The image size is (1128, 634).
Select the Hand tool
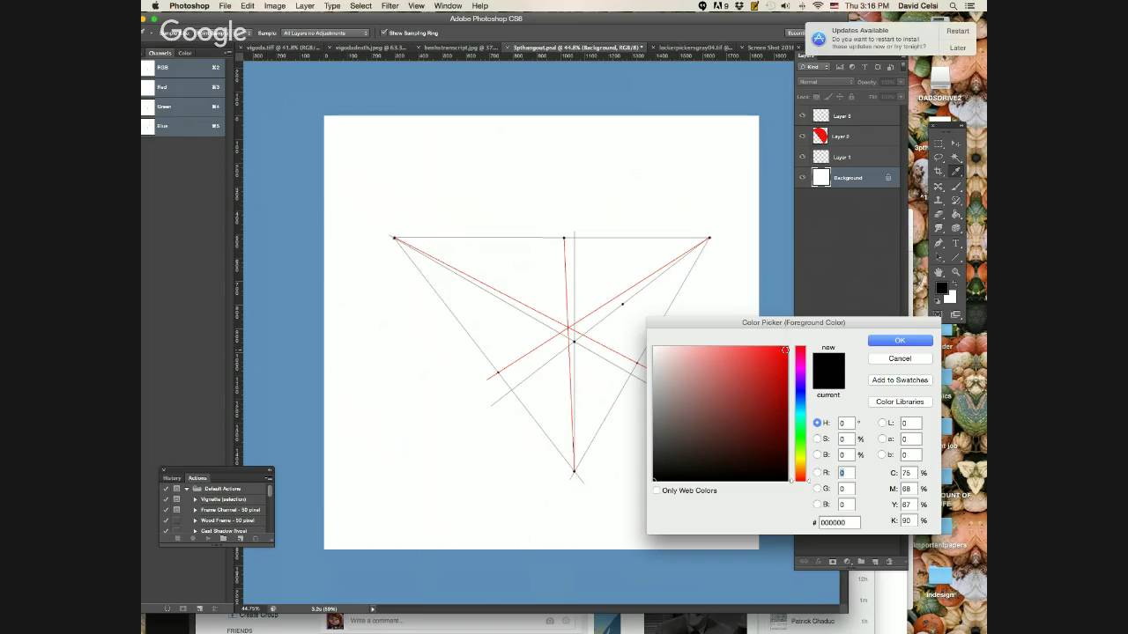tap(939, 272)
